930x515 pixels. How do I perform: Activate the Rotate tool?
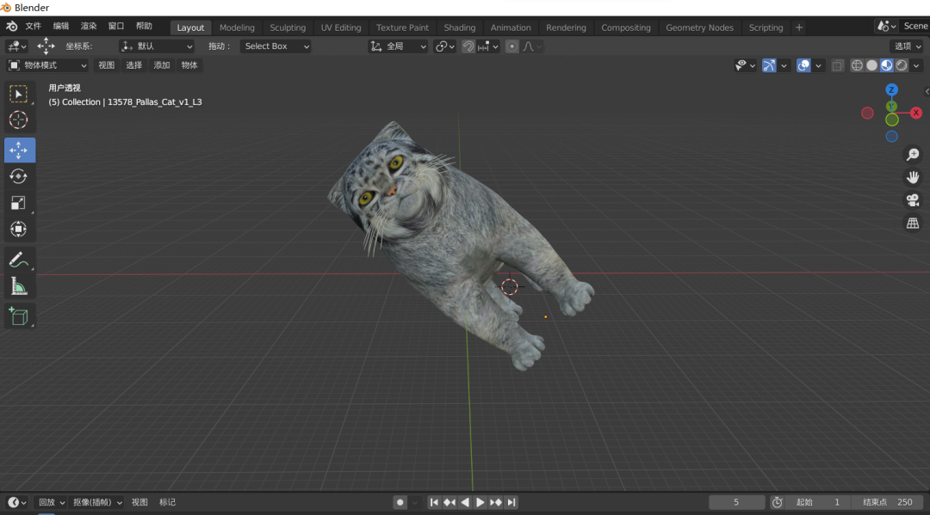(18, 176)
